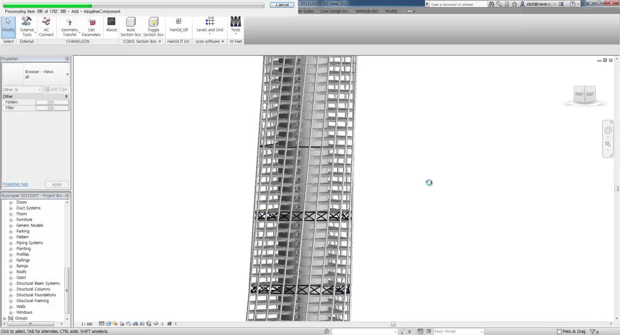The width and height of the screenshot is (620, 335).
Task: Select the Roofs tree item
Action: point(21,272)
